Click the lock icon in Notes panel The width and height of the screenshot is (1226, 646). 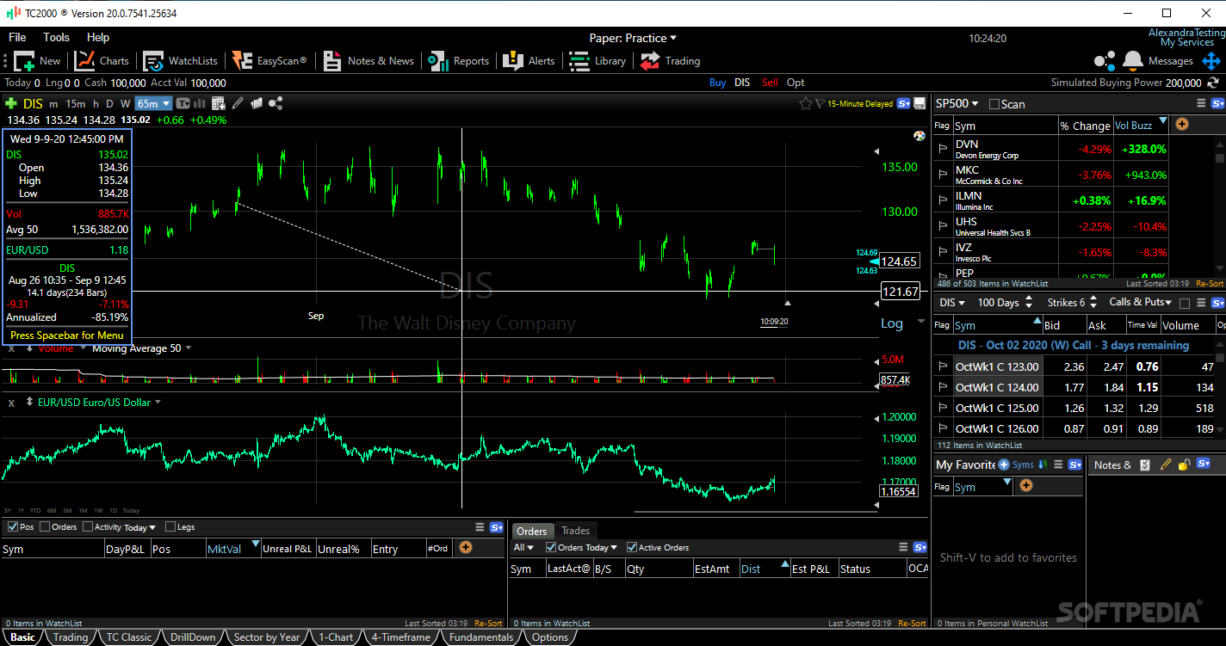(x=1184, y=465)
